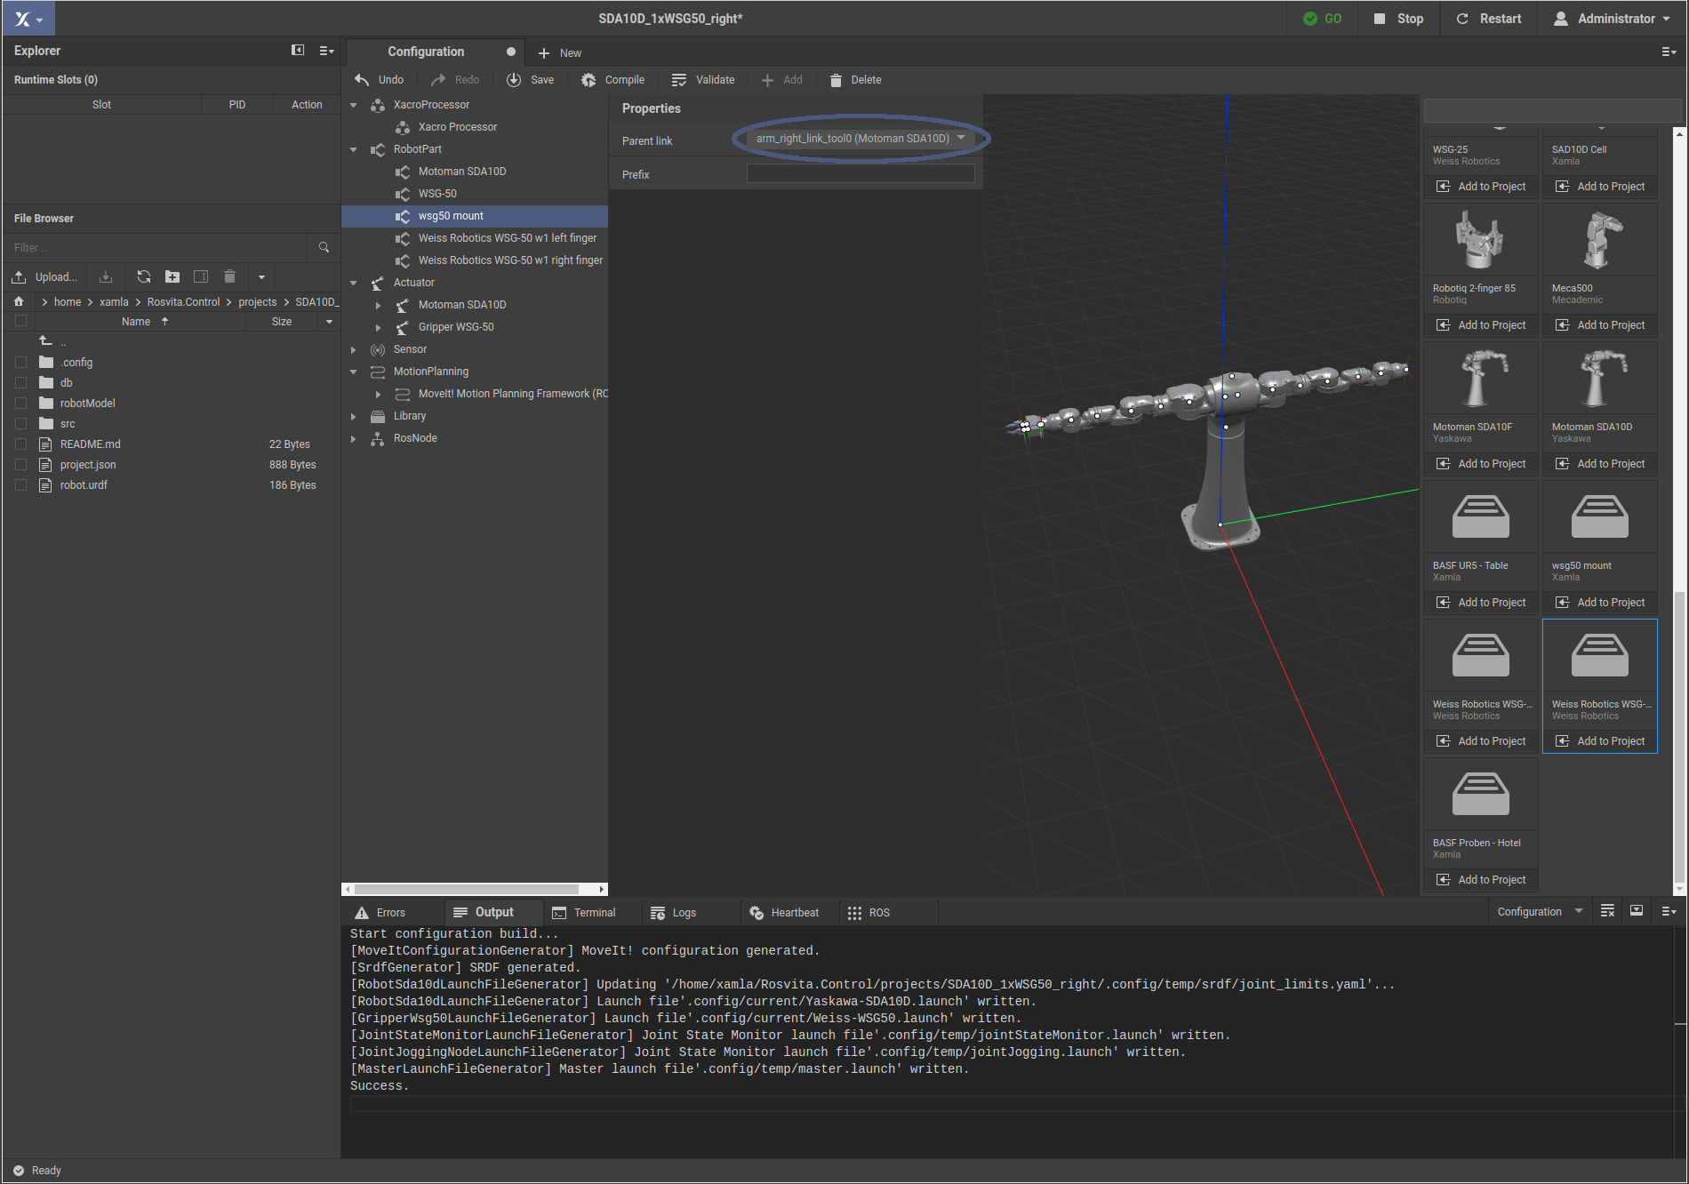
Task: Toggle the robotModel folder checkbox
Action: point(21,404)
